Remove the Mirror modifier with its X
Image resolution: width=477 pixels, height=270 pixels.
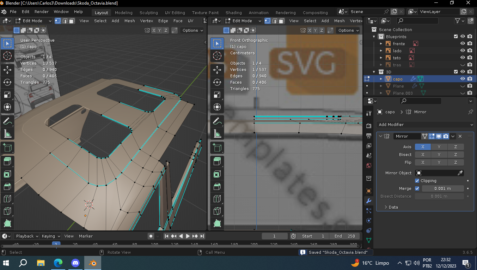tap(460, 136)
